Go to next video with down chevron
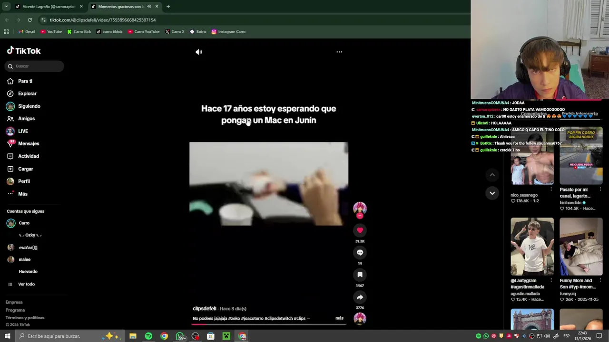This screenshot has width=609, height=342. pyautogui.click(x=492, y=193)
